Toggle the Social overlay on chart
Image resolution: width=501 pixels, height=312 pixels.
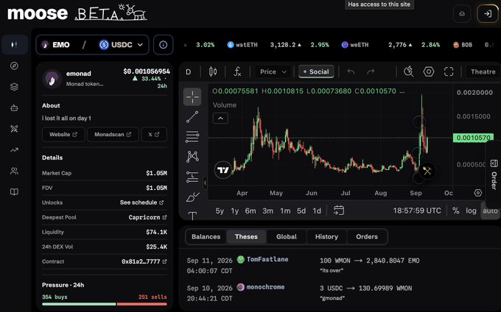click(316, 72)
